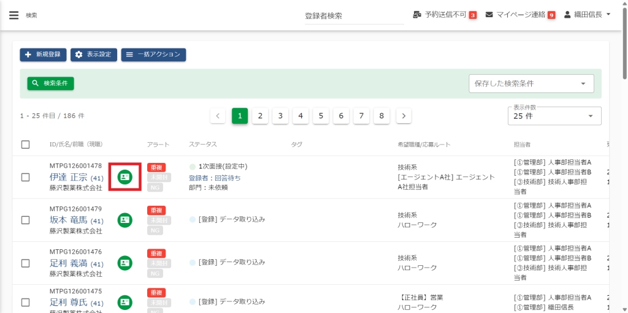This screenshot has width=628, height=313.
Task: Click green profile card icon for 足利 義満
Action: pos(125,263)
